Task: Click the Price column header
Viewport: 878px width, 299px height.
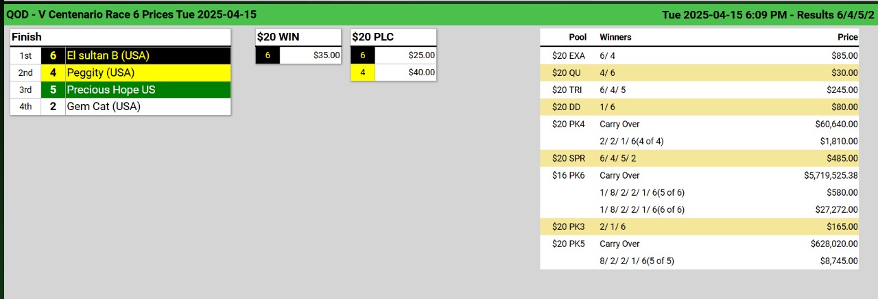Action: click(x=848, y=37)
